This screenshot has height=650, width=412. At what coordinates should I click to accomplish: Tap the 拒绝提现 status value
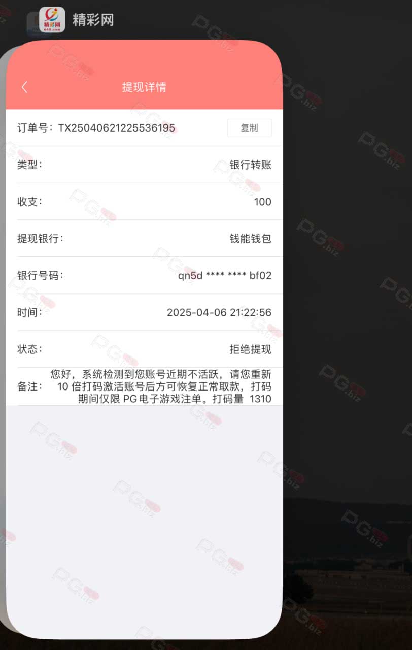pos(251,349)
